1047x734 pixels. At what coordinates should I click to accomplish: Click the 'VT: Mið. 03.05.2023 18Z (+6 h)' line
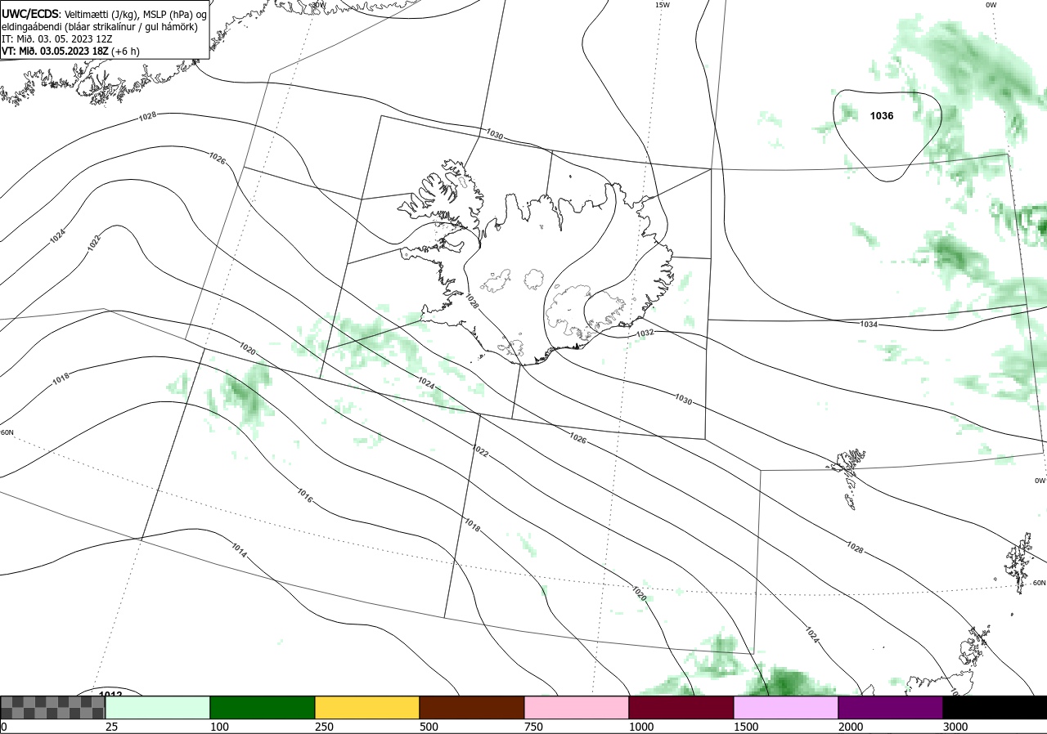click(x=70, y=51)
